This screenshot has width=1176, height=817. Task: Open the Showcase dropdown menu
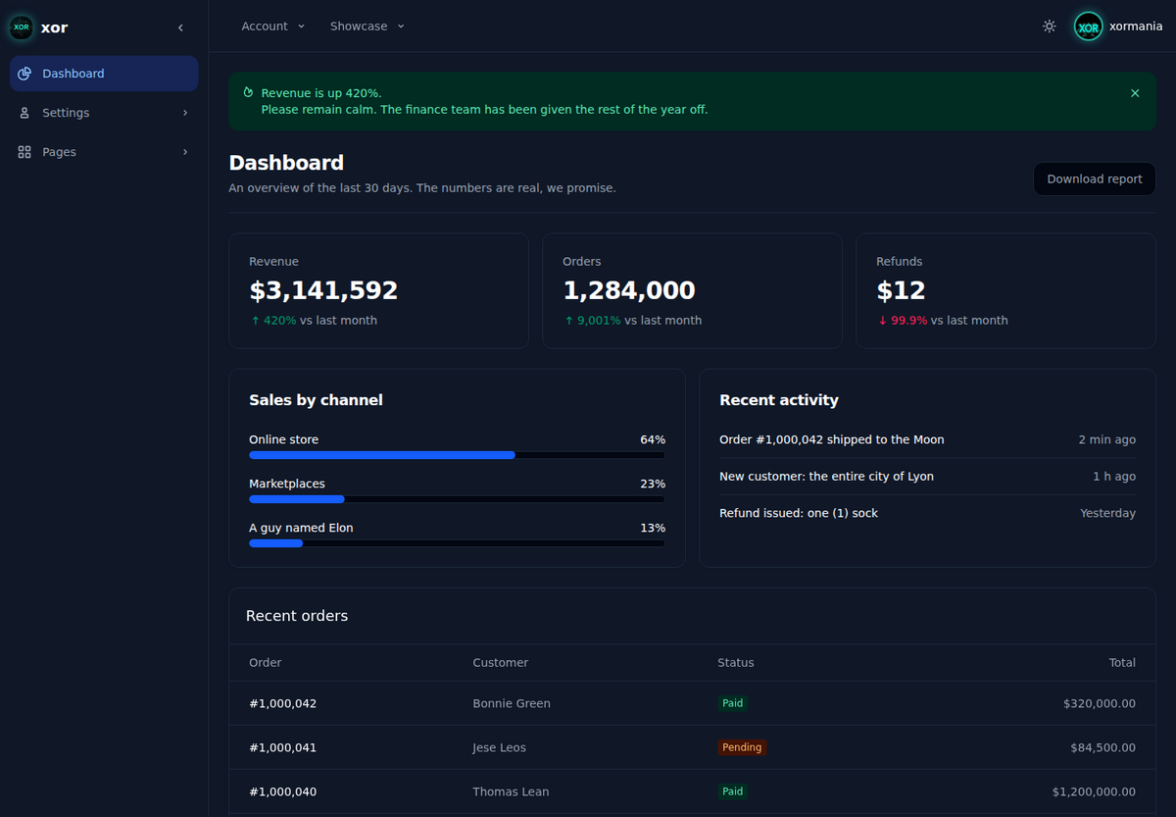pos(367,26)
